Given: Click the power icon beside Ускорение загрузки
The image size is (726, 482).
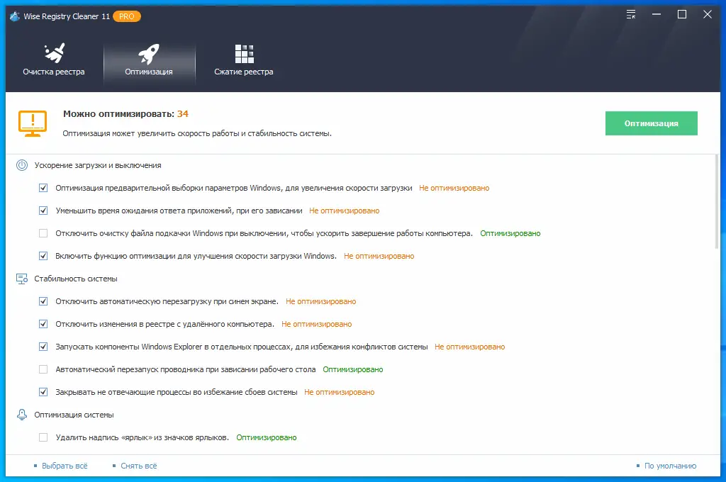Looking at the screenshot, I should click(22, 165).
